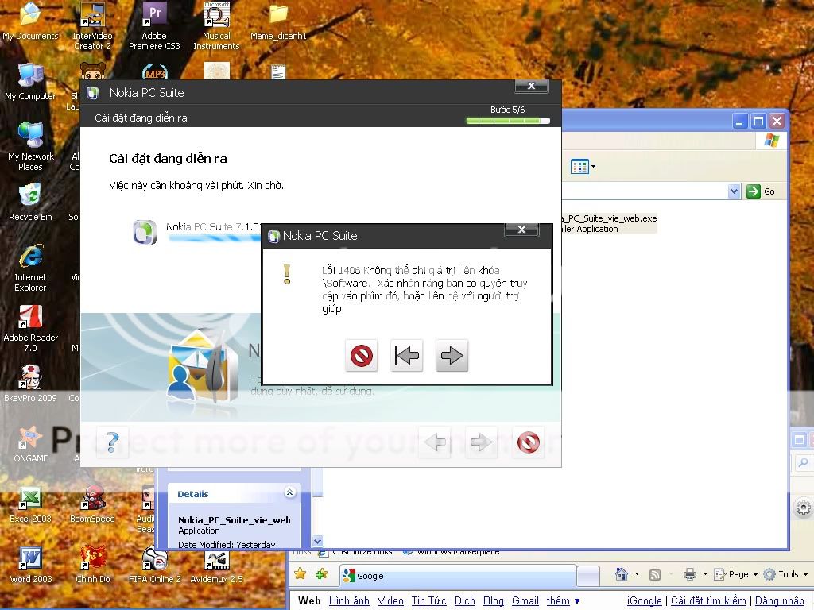The width and height of the screenshot is (814, 610).
Task: Cancel installation with bottom-right red icon
Action: click(529, 442)
